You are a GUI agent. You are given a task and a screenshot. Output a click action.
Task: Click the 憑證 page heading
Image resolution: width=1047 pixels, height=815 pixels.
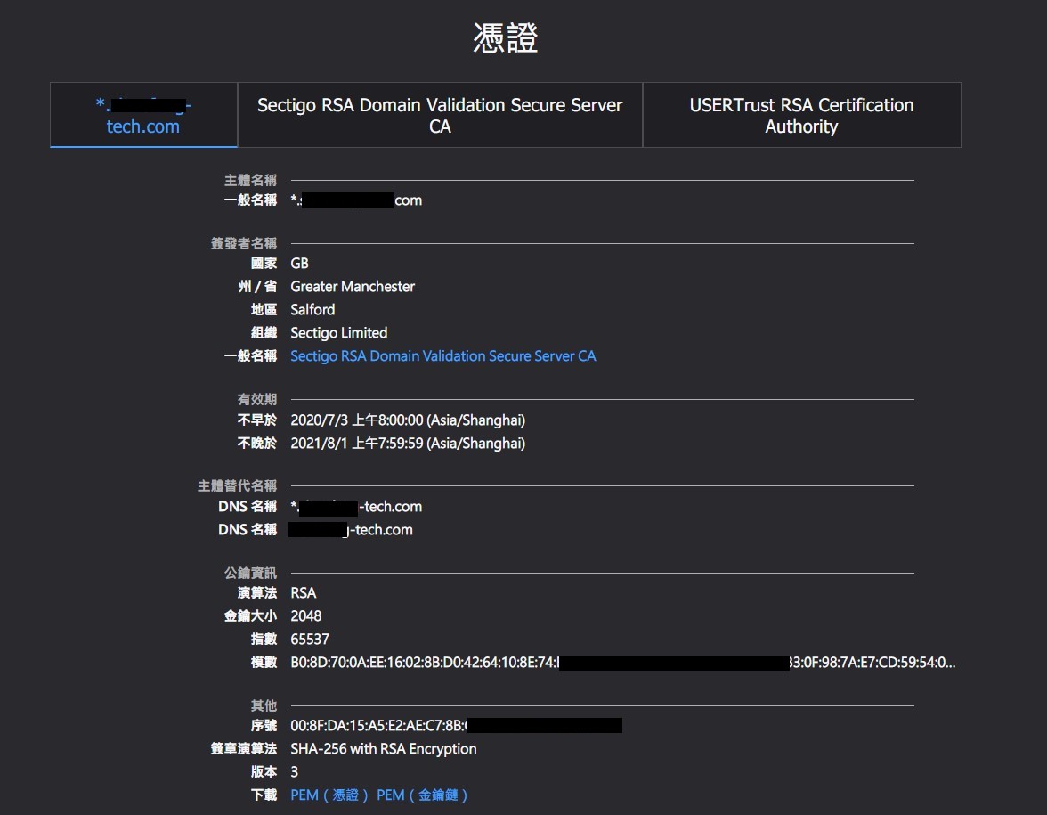coord(506,37)
